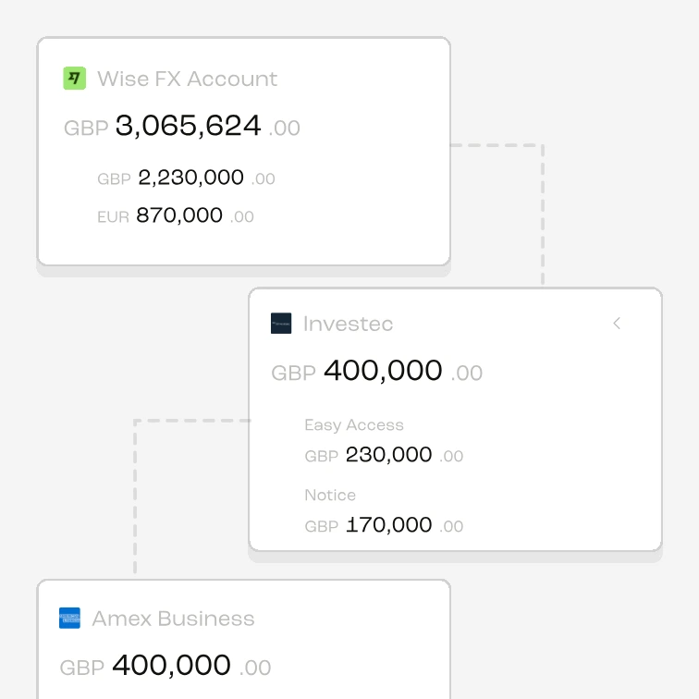Click the EUR currency label in Wise card
699x699 pixels.
tap(113, 217)
